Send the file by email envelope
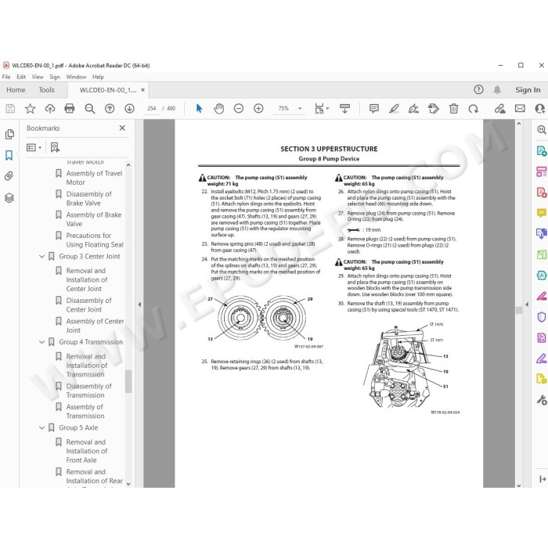 coord(520,109)
